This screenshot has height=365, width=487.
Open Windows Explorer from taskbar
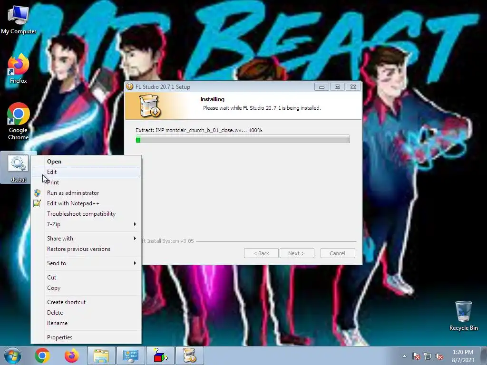tap(101, 355)
